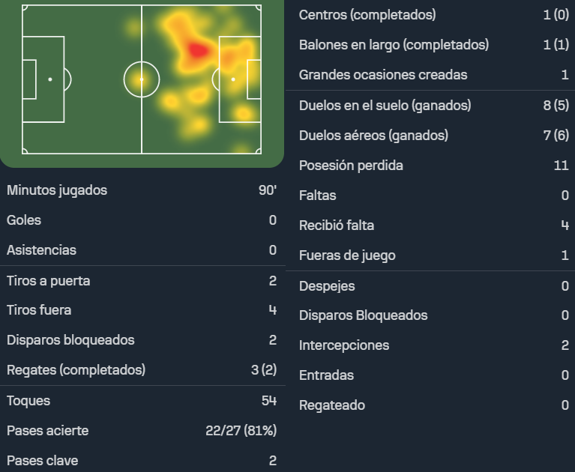Select Balones en largo (completados) row

coord(430,45)
